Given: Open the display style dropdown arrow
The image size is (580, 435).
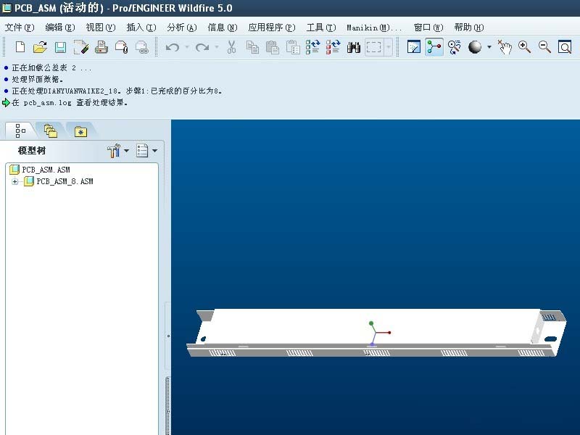Looking at the screenshot, I should [x=491, y=46].
